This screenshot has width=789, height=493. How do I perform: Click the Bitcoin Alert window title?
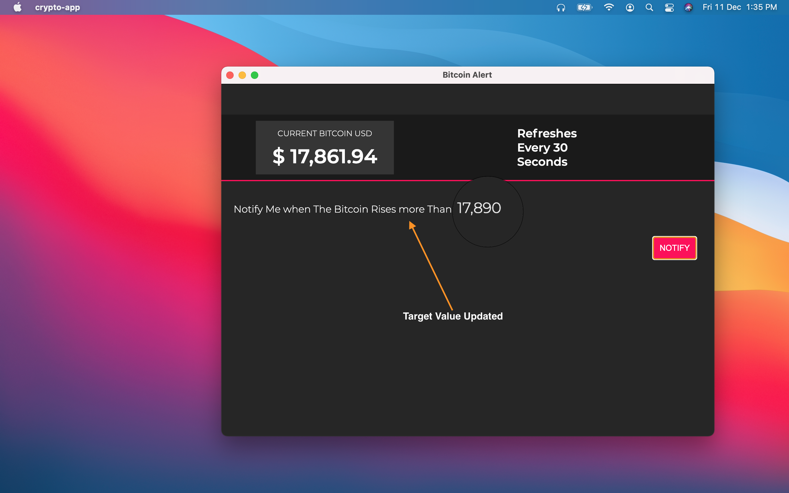467,75
